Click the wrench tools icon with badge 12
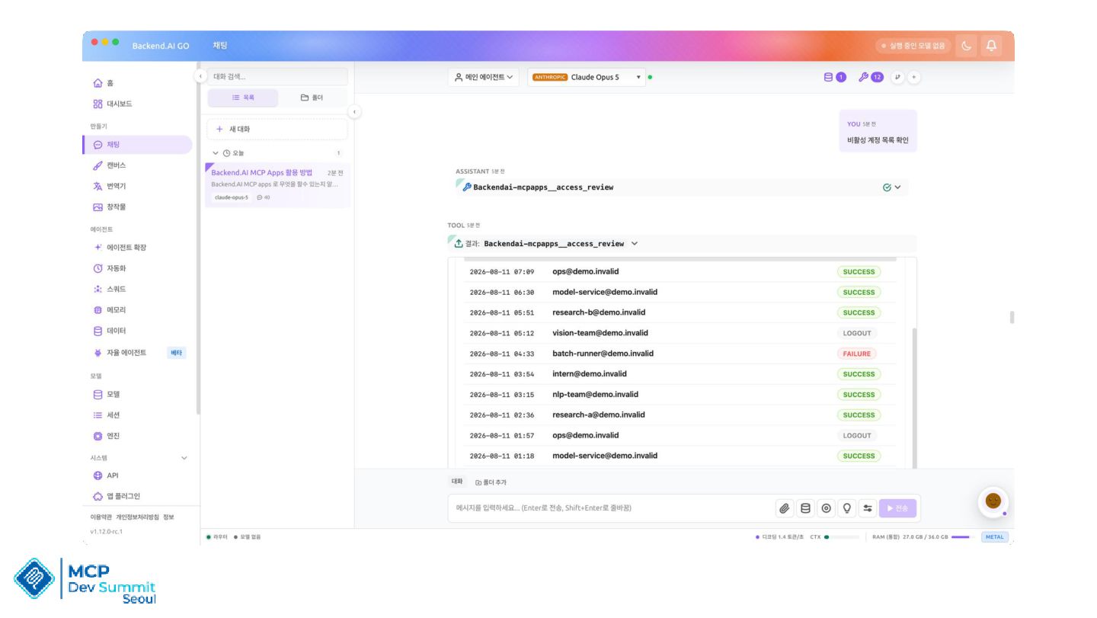The height and width of the screenshot is (618, 1097). [x=871, y=77]
